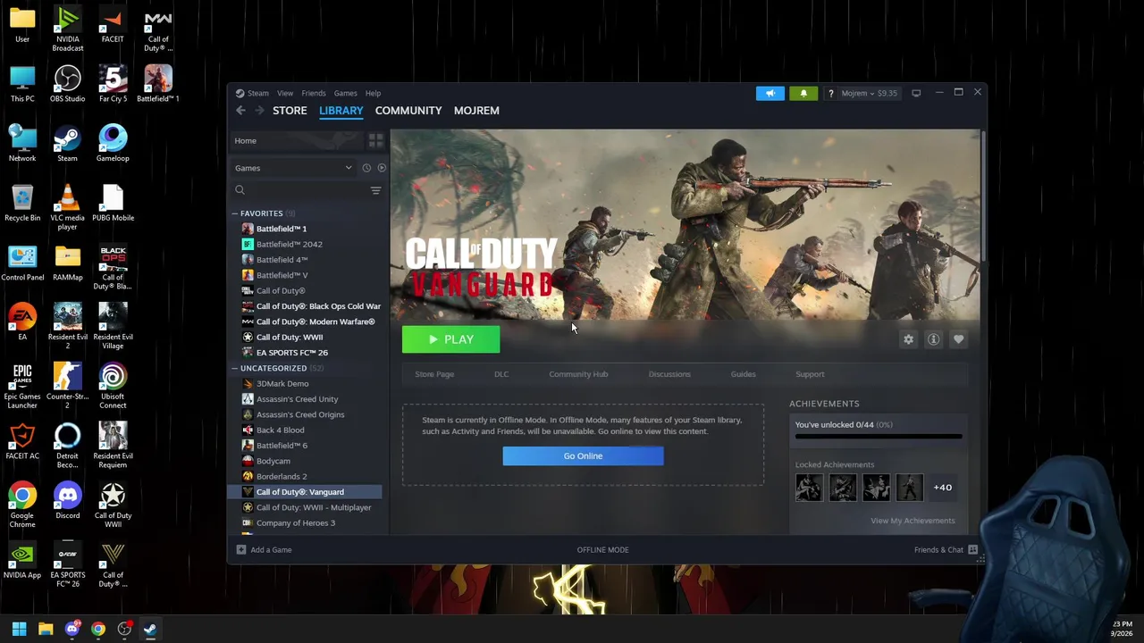Show Vanguard game info icon
Screen dimensions: 1144x643
coord(933,339)
